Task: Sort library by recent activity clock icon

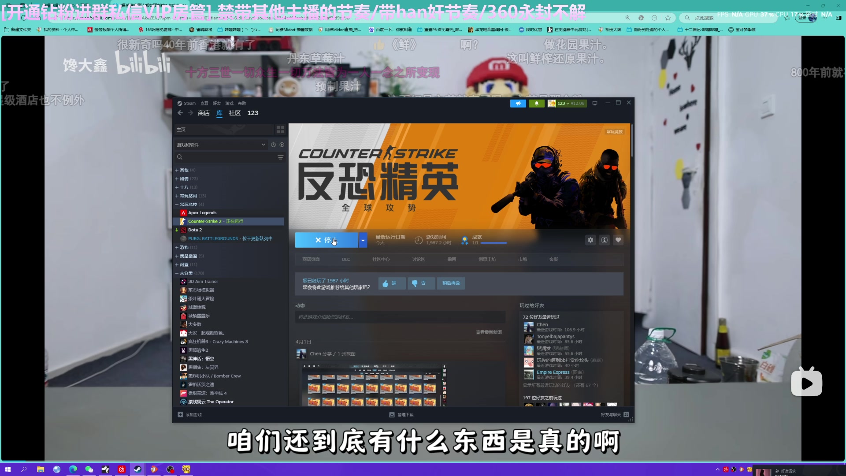Action: coord(273,145)
